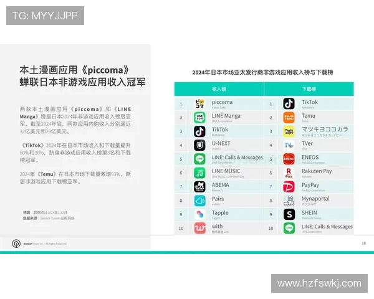This screenshot has width=374, height=299.
Task: Click the Temu name text
Action: pyautogui.click(x=309, y=116)
